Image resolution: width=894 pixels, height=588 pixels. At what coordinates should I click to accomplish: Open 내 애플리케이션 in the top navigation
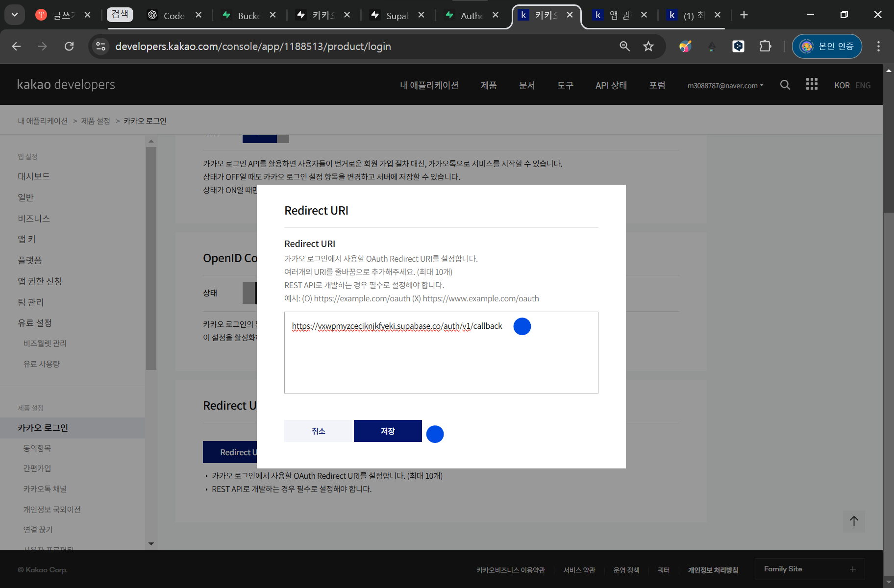[429, 85]
